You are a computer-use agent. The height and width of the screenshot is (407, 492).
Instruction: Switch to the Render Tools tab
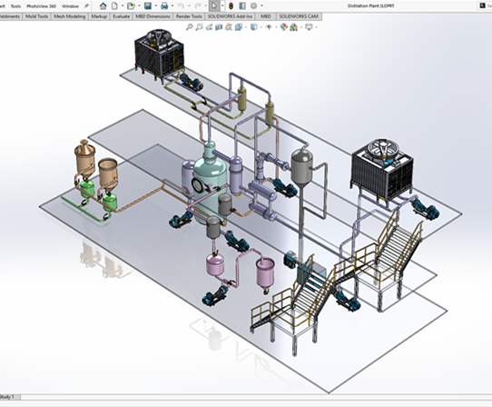point(189,16)
